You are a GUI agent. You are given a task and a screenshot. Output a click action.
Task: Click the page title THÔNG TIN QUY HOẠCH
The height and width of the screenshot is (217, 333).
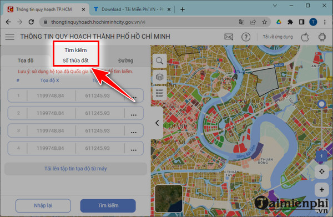coord(95,37)
